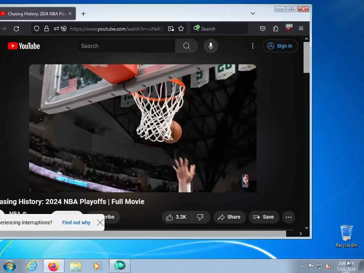Launch Internet Explorer from the taskbar
Image resolution: width=364 pixels, height=273 pixels.
pyautogui.click(x=32, y=266)
